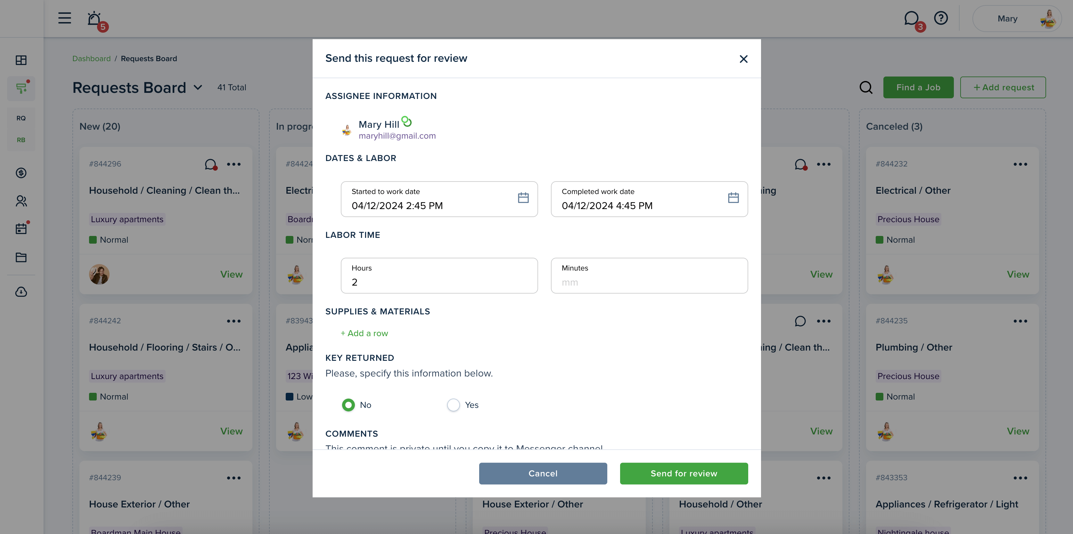1073x534 pixels.
Task: Open the RB sidebar menu item
Action: click(x=21, y=140)
